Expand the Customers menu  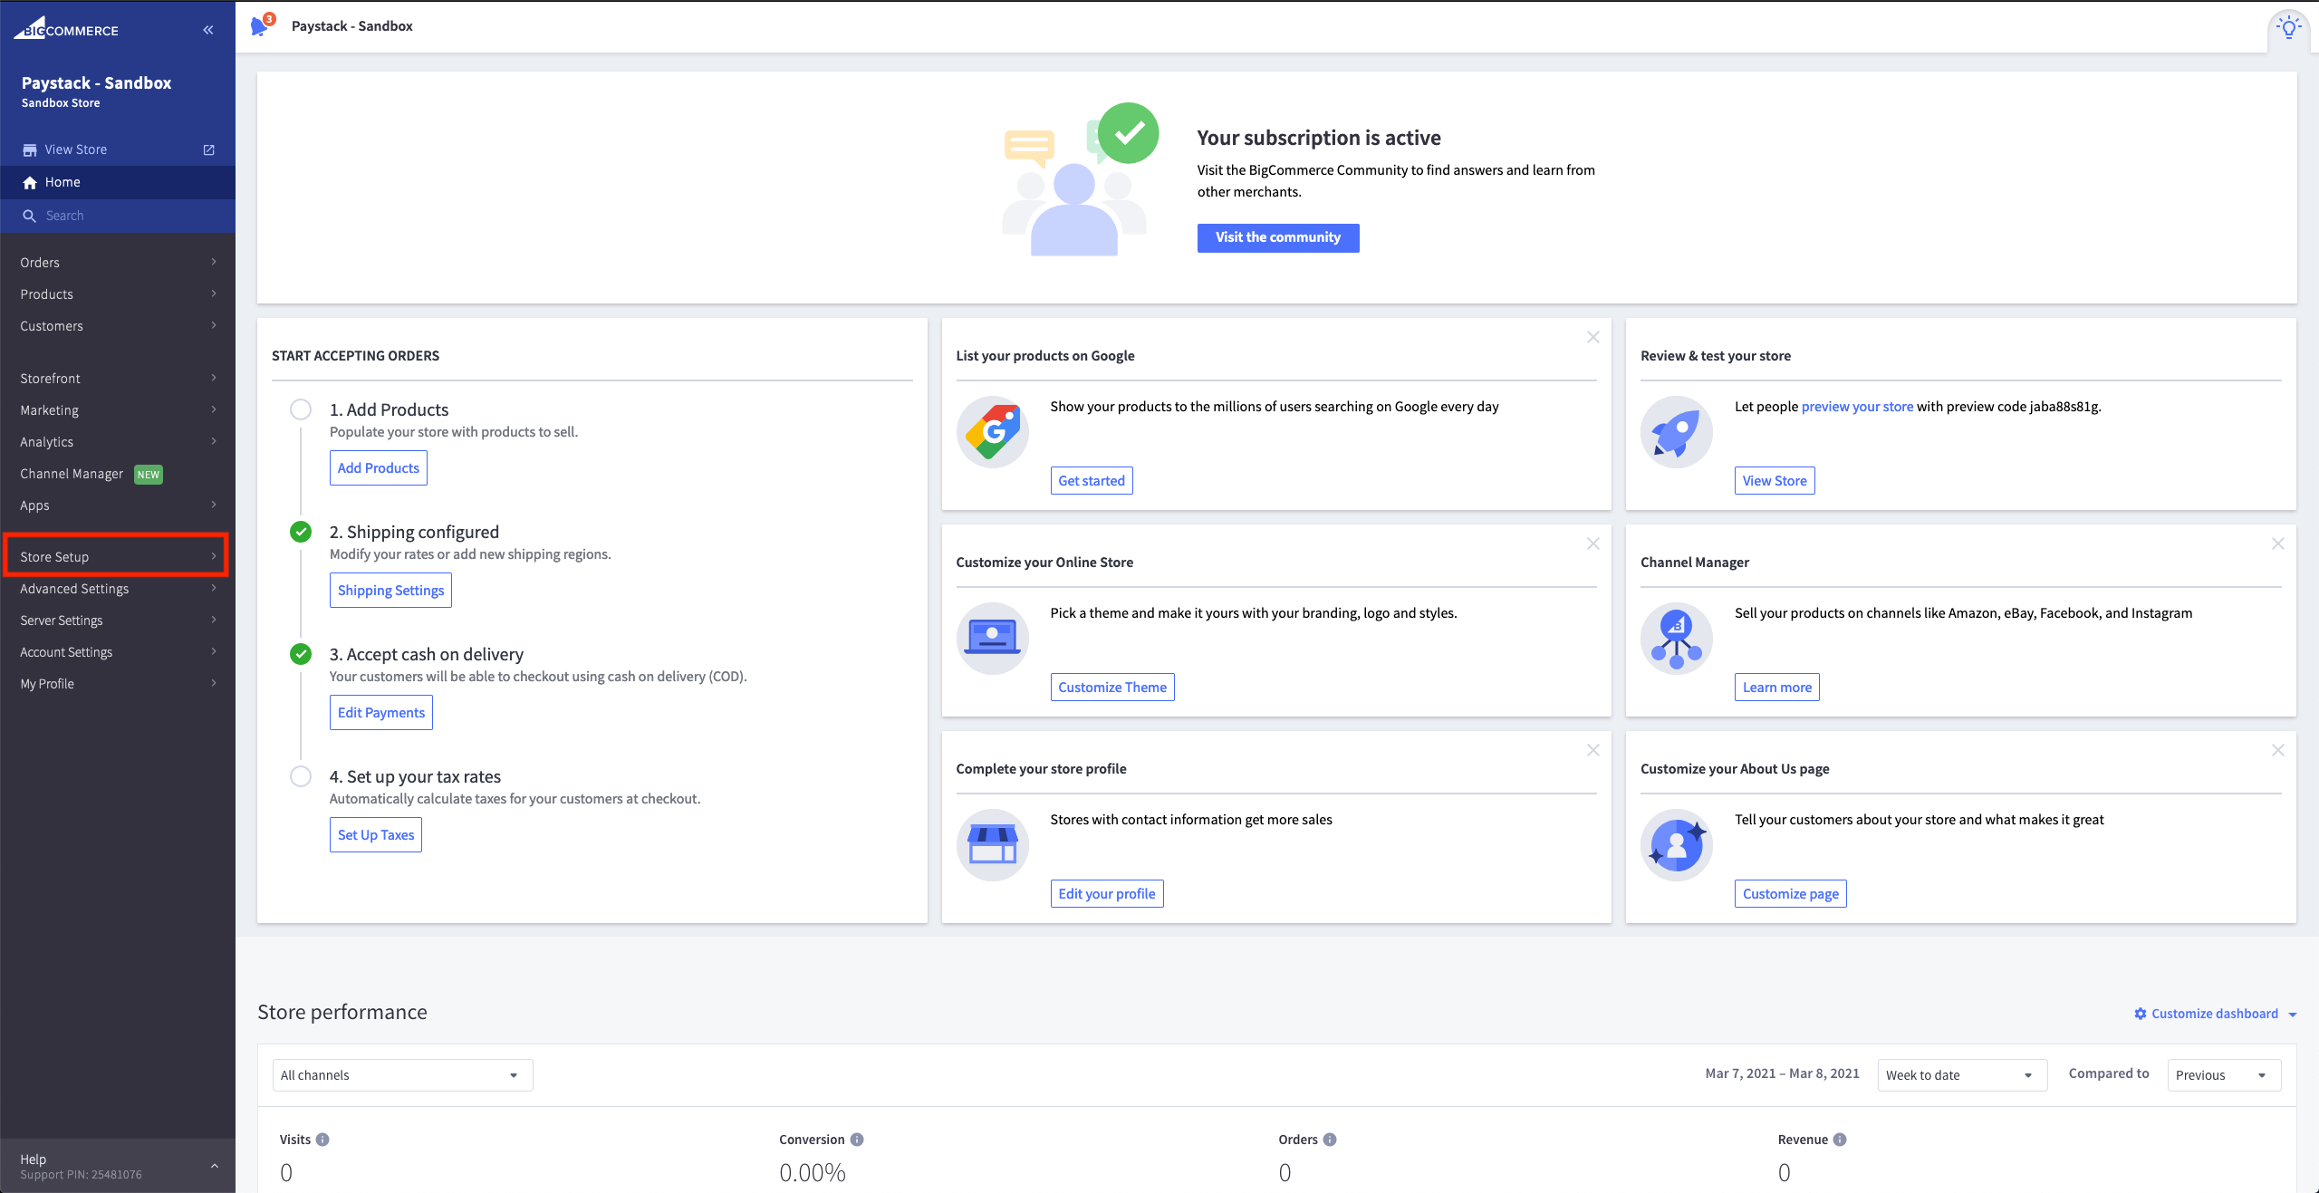tap(118, 326)
